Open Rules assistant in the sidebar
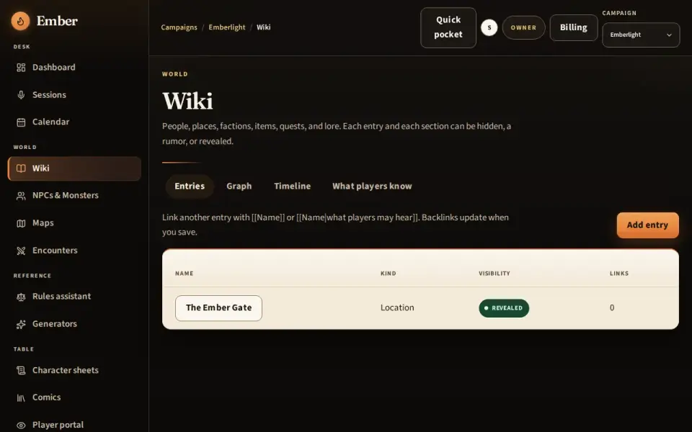This screenshot has height=432, width=692. [x=74, y=297]
